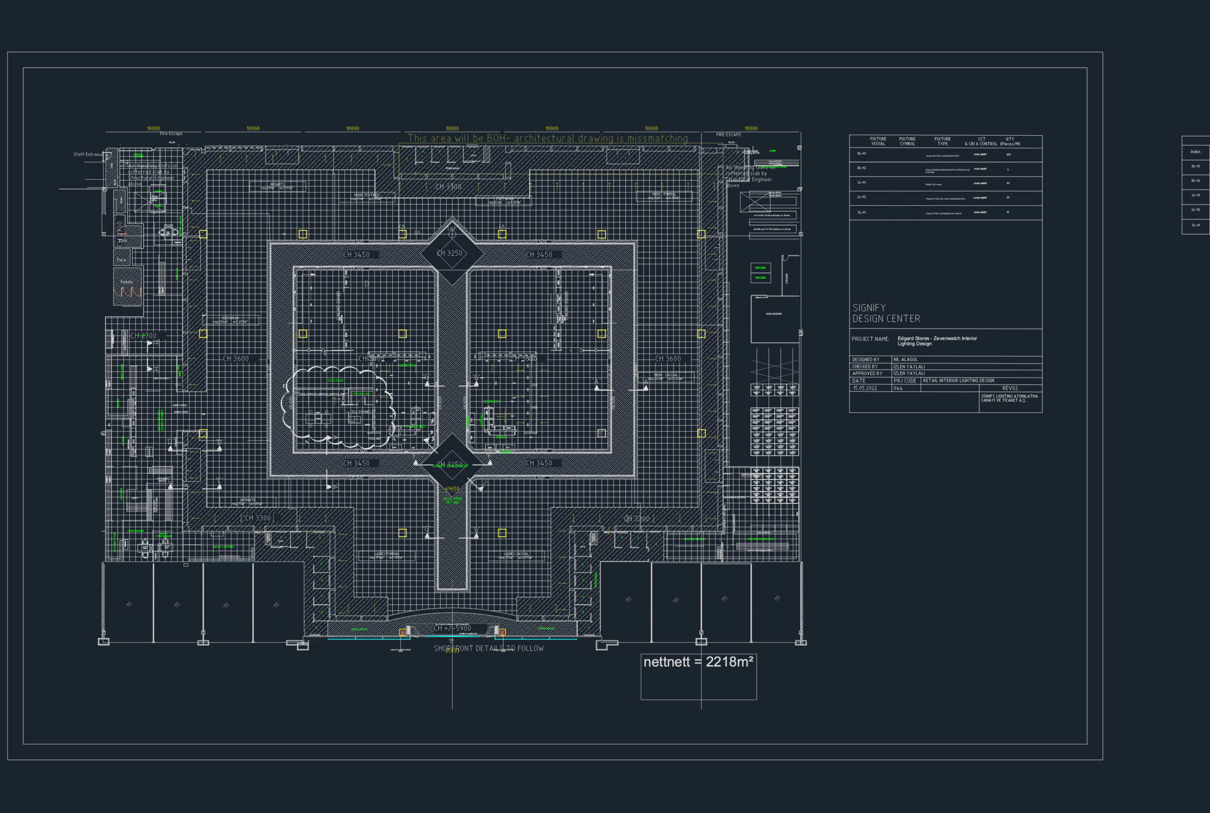The height and width of the screenshot is (813, 1210).
Task: Click the 'Staff Entrance' label
Action: click(88, 155)
